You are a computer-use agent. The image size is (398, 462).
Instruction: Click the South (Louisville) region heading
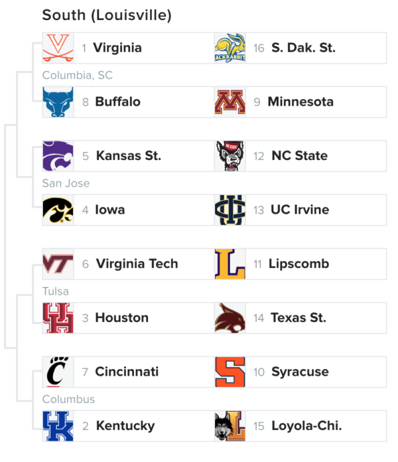click(x=107, y=15)
